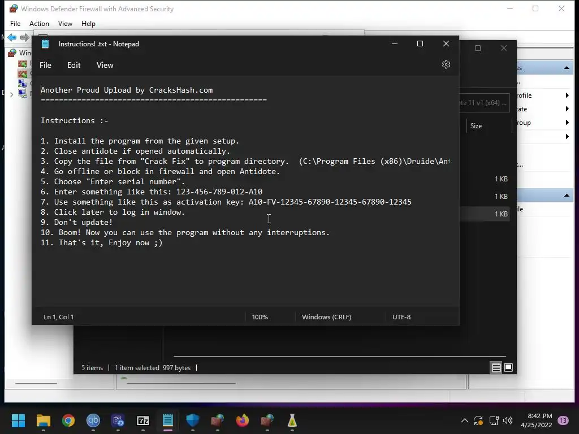Open Firewall window's File menu
This screenshot has height=434, width=579.
coord(15,24)
